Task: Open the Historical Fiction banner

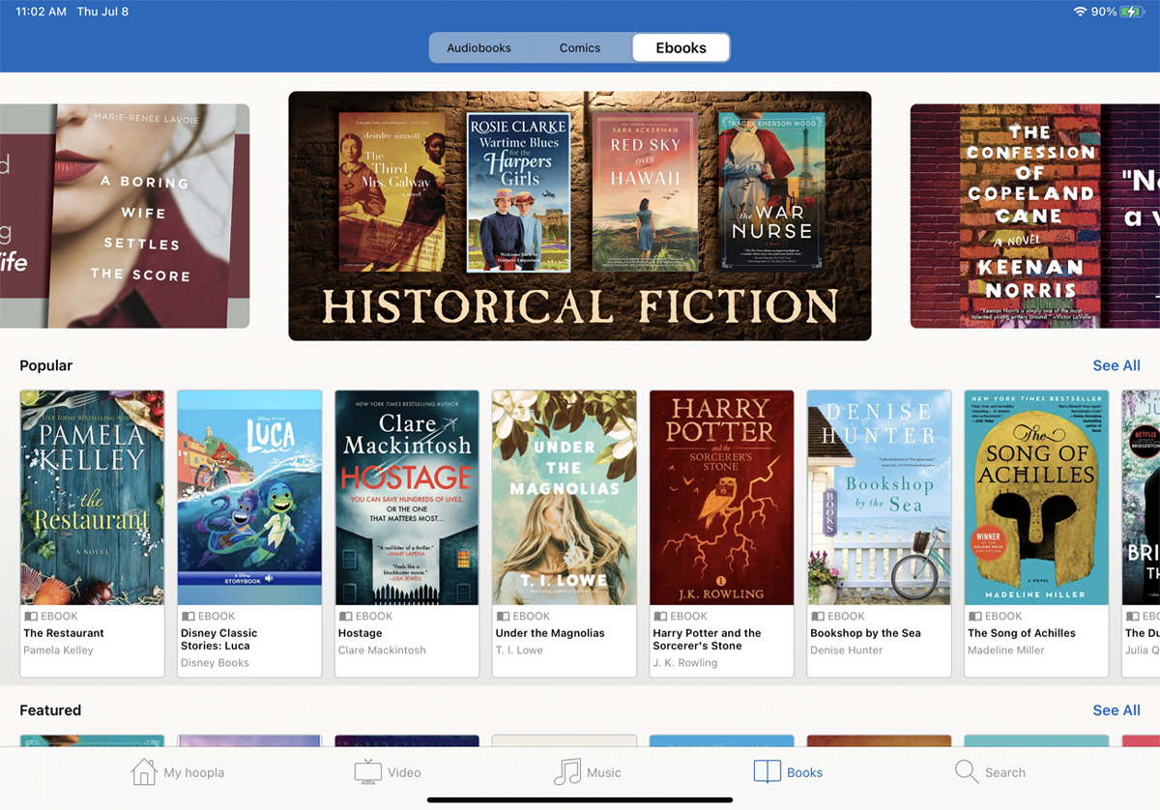Action: [580, 216]
